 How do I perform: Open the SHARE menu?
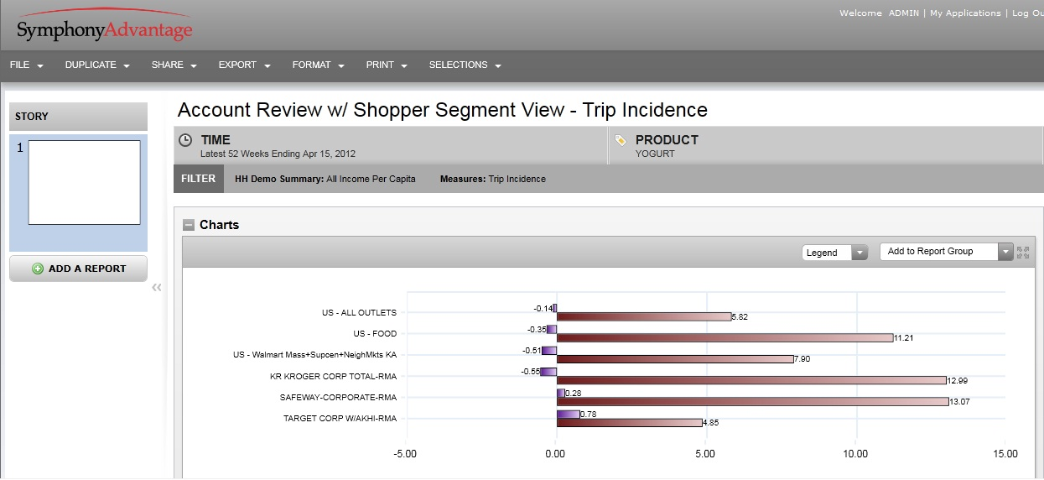click(174, 65)
